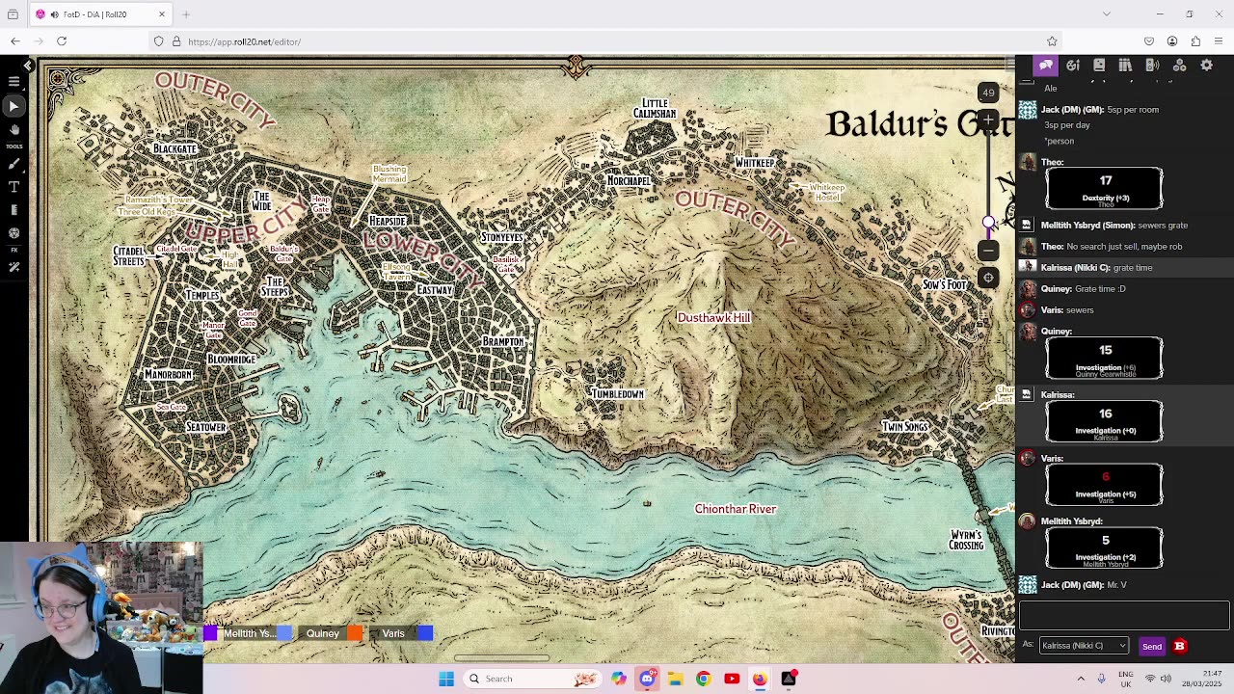
Task: Click Theo's Dexterity 17 roll card
Action: (1105, 188)
